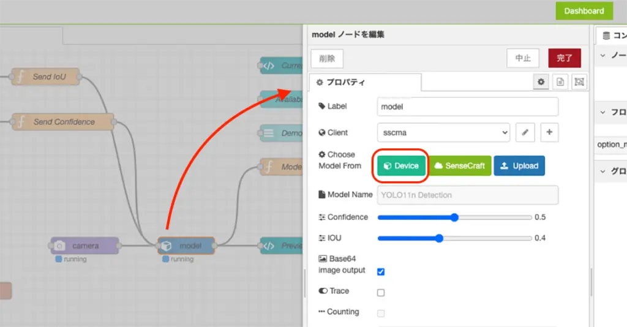Viewport: 627px width, 327px height.
Task: Click the Model Name field
Action: (x=467, y=195)
